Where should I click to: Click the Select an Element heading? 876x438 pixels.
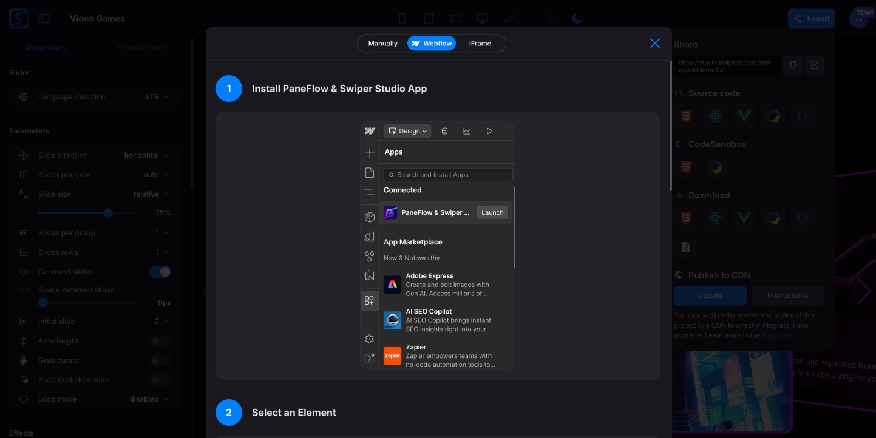coord(294,413)
